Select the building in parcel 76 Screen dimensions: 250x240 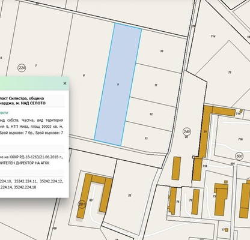tap(172, 201)
